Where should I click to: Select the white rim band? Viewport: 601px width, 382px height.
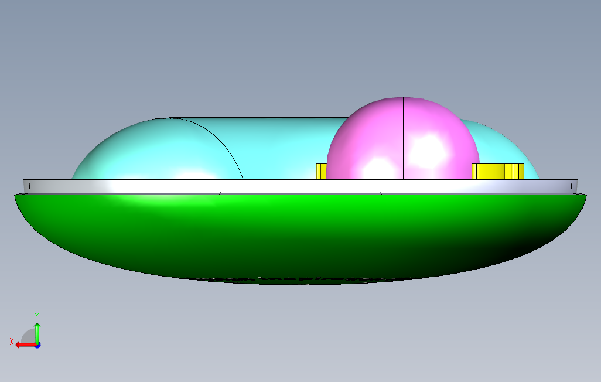coord(300,186)
